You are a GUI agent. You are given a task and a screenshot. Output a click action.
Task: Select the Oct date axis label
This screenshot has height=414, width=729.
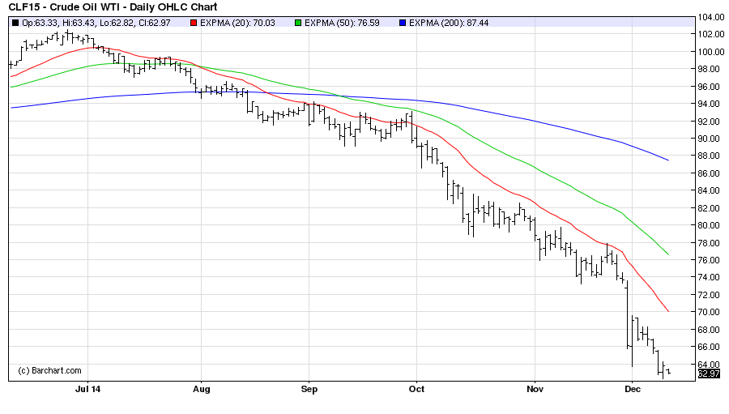click(x=416, y=389)
